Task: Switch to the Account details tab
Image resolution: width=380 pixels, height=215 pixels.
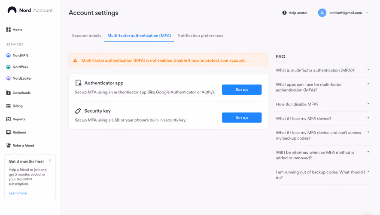Action: [86, 36]
